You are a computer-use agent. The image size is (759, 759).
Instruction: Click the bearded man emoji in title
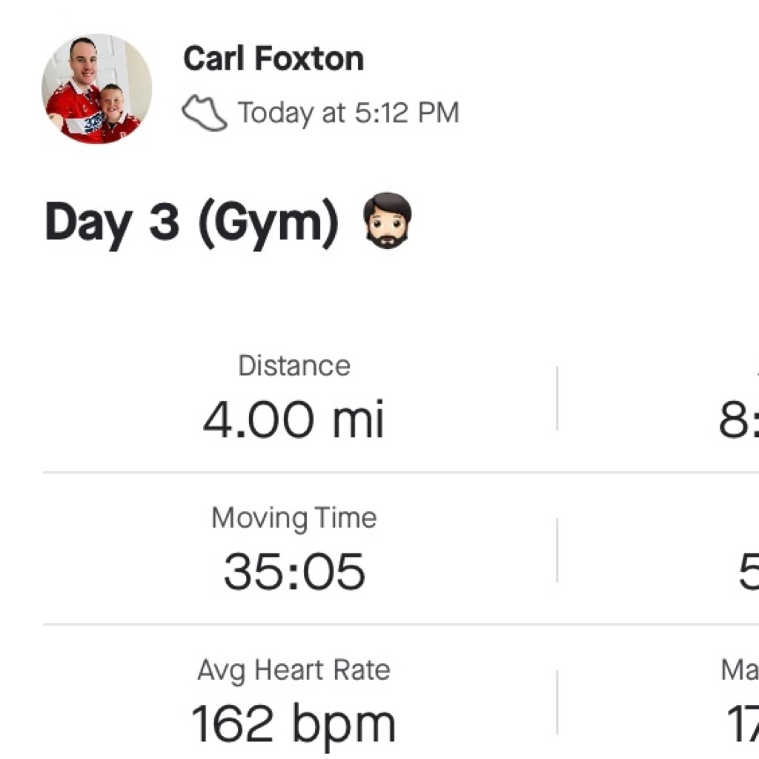coord(387,221)
